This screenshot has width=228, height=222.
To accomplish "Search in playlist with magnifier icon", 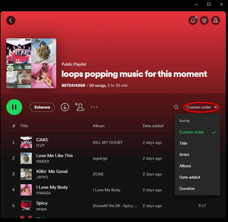I will click(176, 107).
